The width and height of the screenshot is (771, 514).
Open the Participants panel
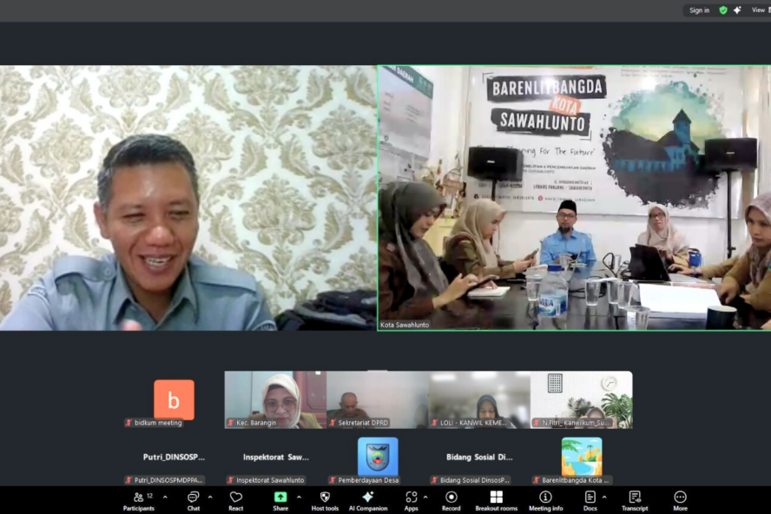coord(139,500)
